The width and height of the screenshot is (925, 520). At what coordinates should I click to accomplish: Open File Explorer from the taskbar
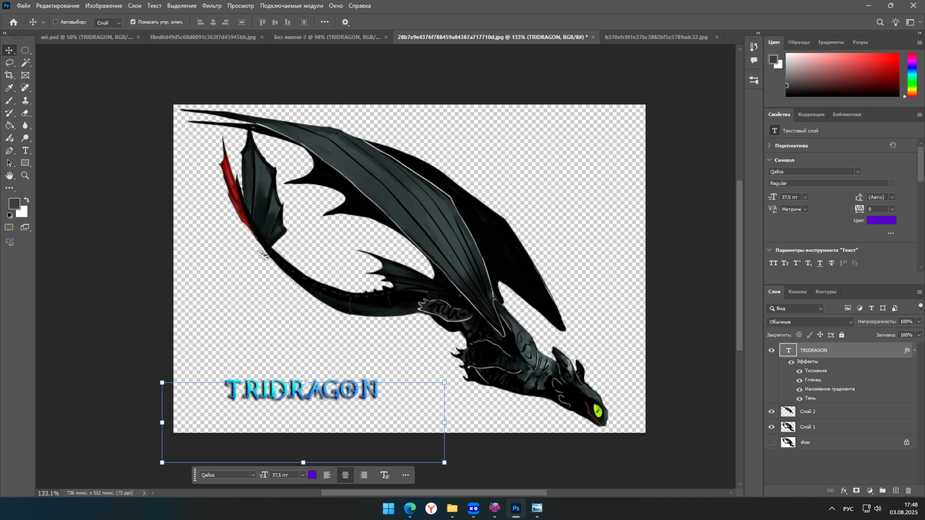[452, 508]
